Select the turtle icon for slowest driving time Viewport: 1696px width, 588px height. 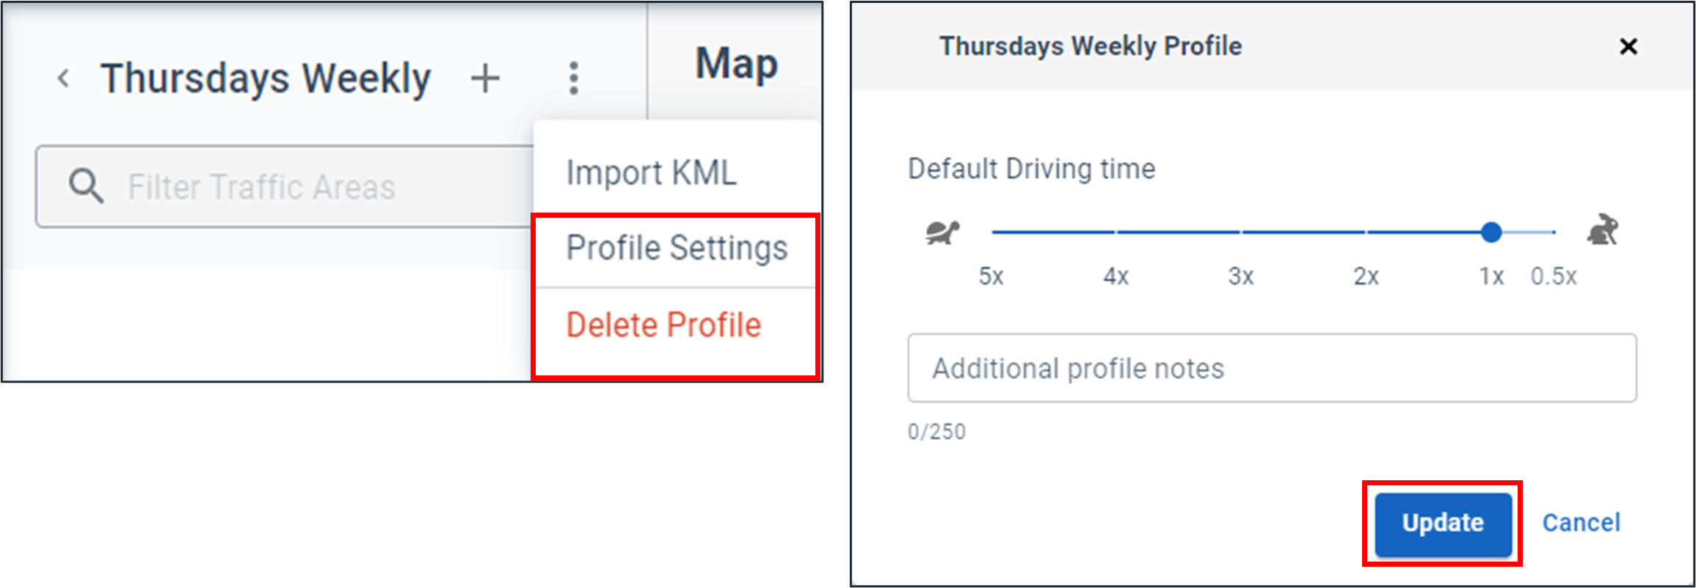point(943,231)
